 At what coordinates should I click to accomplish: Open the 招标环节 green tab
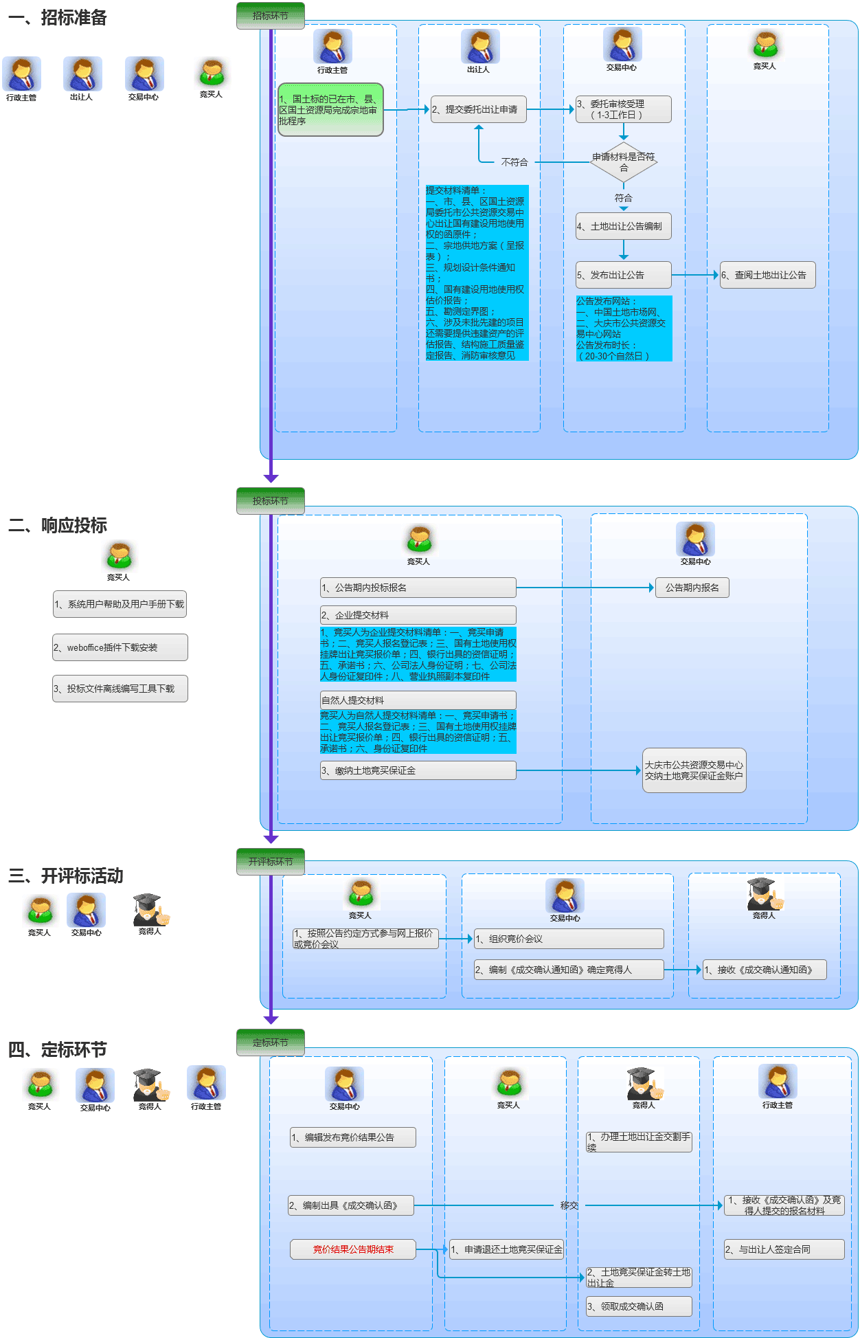pyautogui.click(x=270, y=16)
